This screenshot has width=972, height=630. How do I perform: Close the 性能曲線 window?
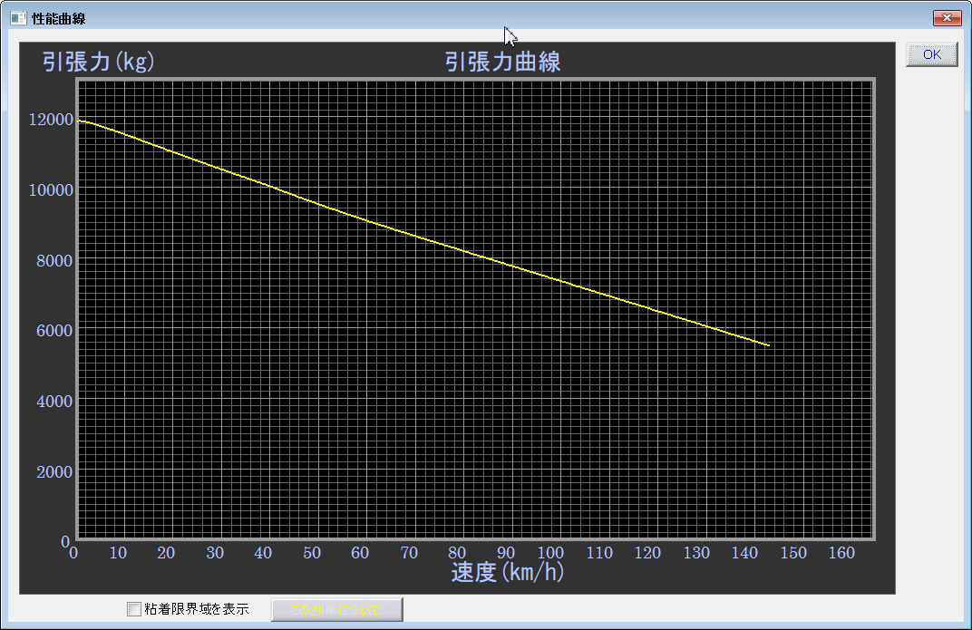[947, 18]
